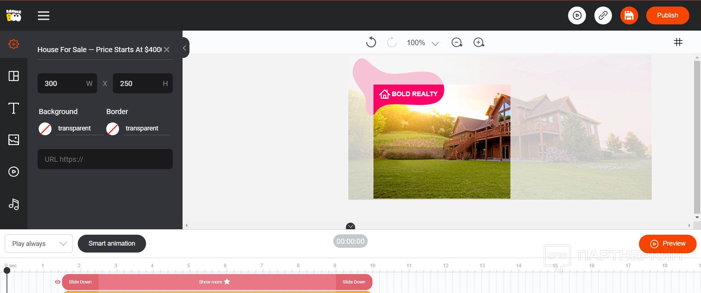Clear the banner title with the X
The image size is (701, 293).
pyautogui.click(x=167, y=50)
